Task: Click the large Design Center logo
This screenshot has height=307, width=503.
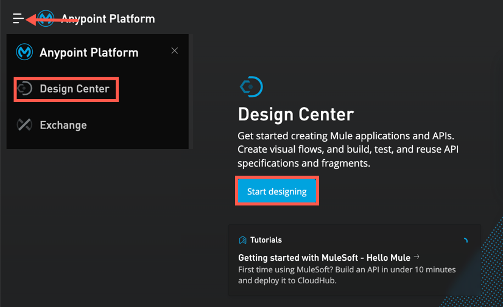Action: [251, 86]
